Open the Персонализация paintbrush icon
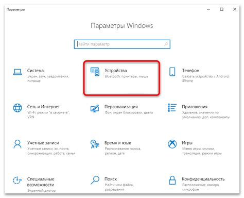Image resolution: width=244 pixels, height=198 pixels. (95, 108)
